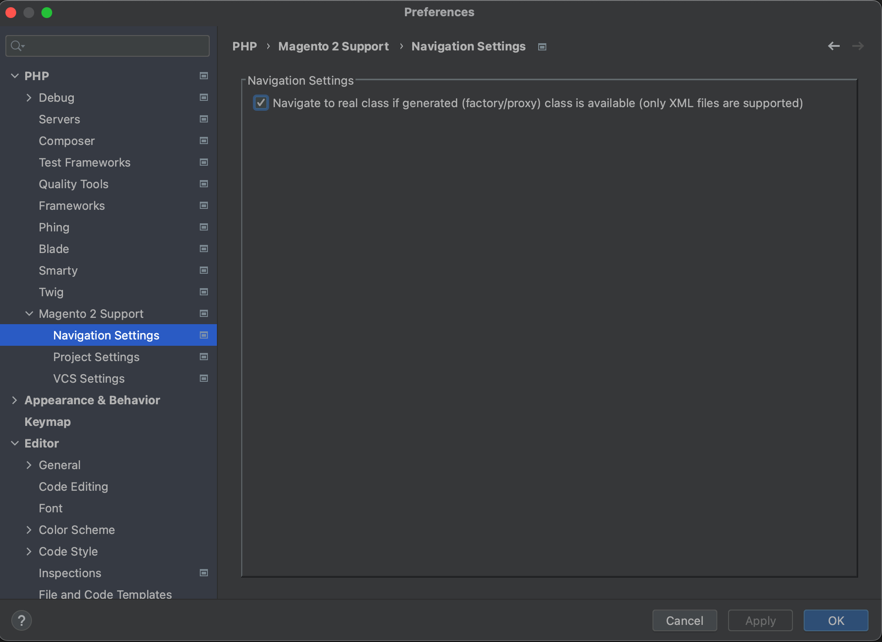Click PHP in the breadcrumb
The width and height of the screenshot is (882, 642).
244,46
